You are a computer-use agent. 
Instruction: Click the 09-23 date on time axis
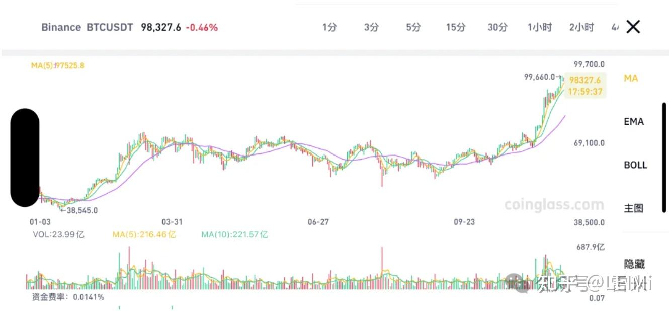[x=464, y=222]
